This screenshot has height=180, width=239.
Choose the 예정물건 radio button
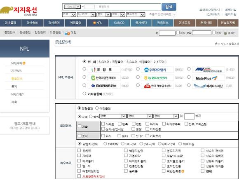point(97,108)
